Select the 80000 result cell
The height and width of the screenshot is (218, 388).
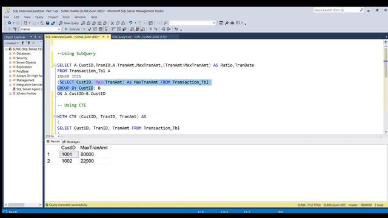tap(94, 154)
